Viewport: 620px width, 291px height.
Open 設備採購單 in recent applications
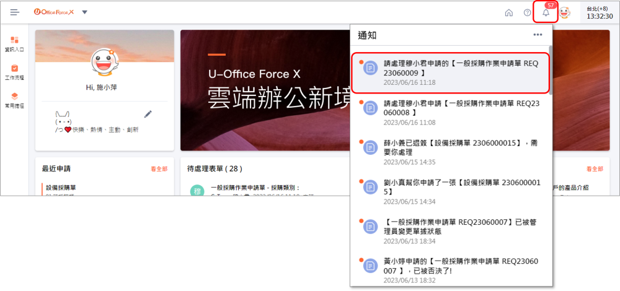tap(61, 188)
